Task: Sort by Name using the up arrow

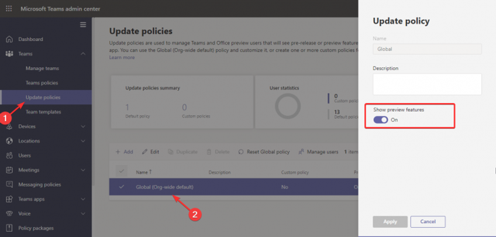Action: pyautogui.click(x=150, y=172)
